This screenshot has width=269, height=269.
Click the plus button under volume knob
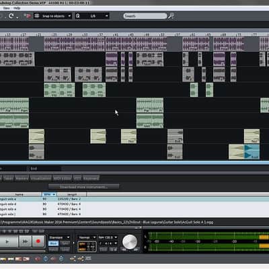coord(136,249)
